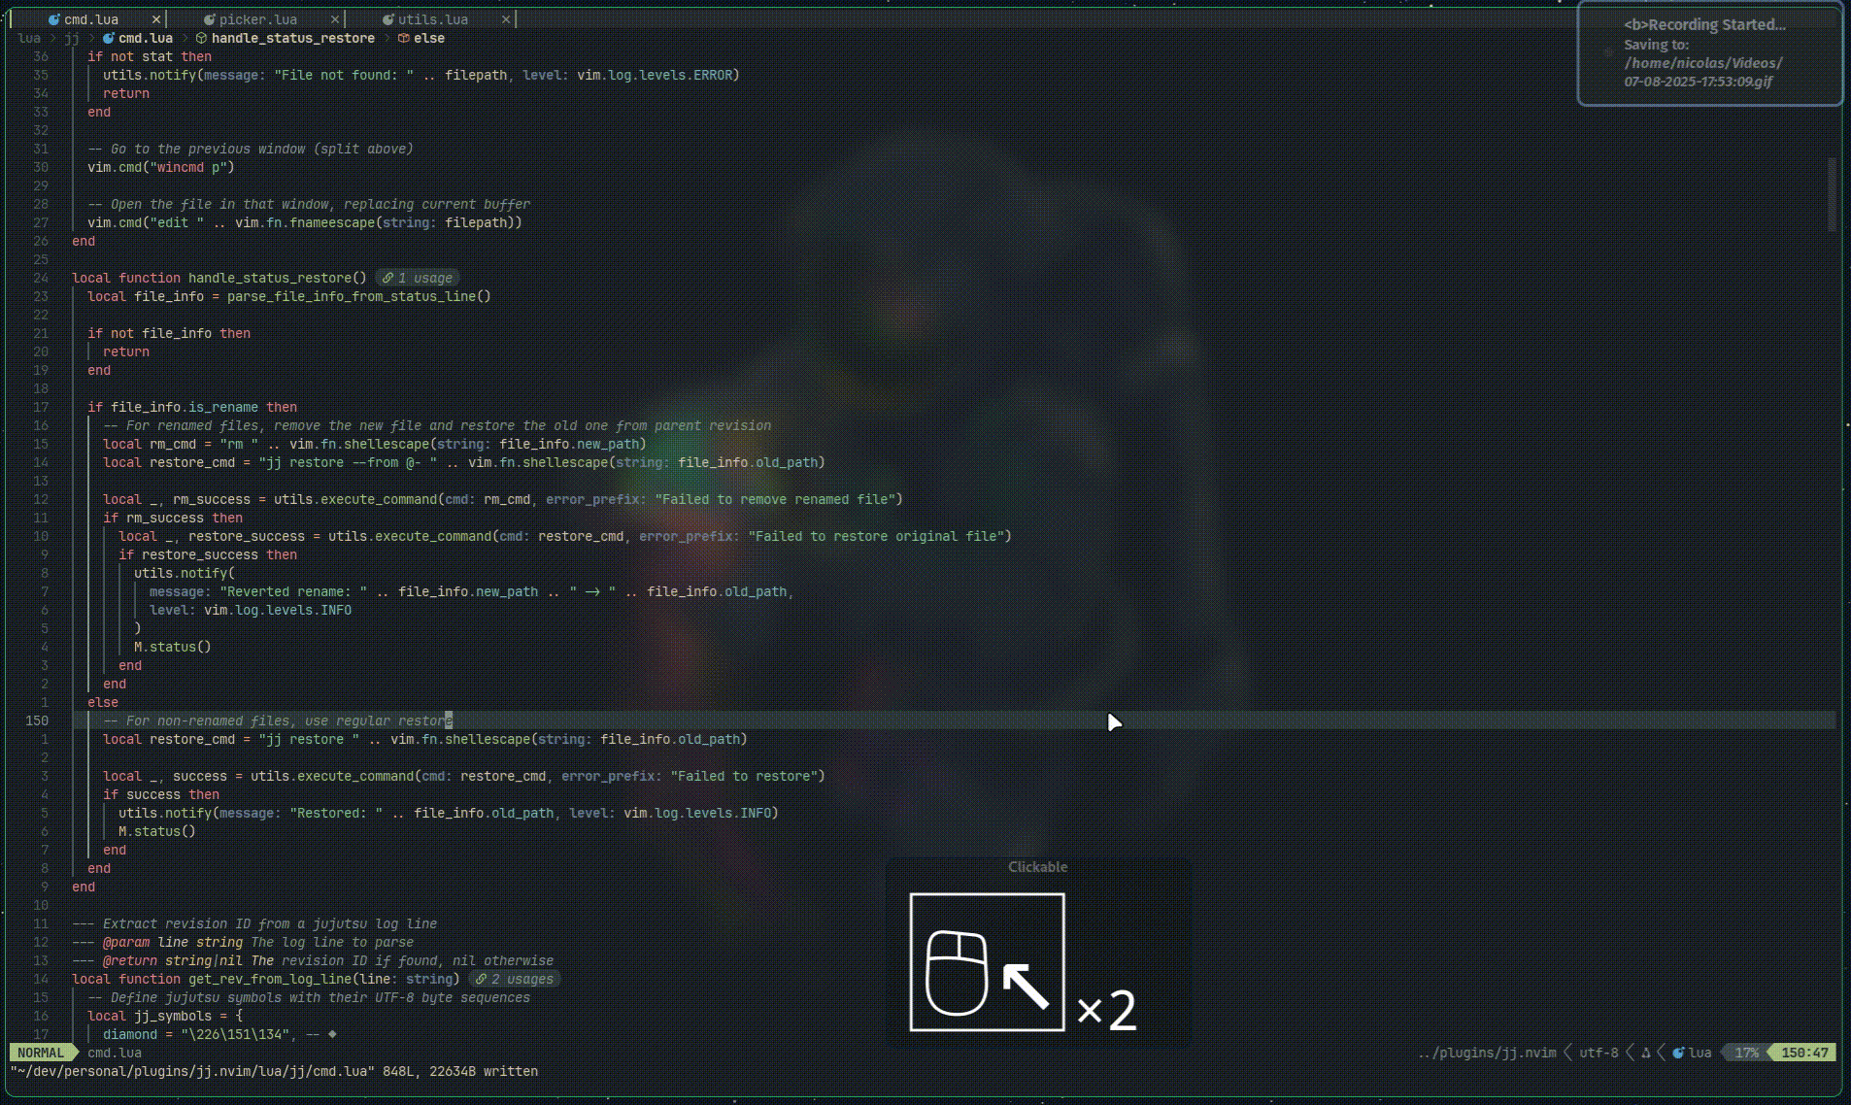Click 'utf-8' encoding in status line

[x=1599, y=1053]
